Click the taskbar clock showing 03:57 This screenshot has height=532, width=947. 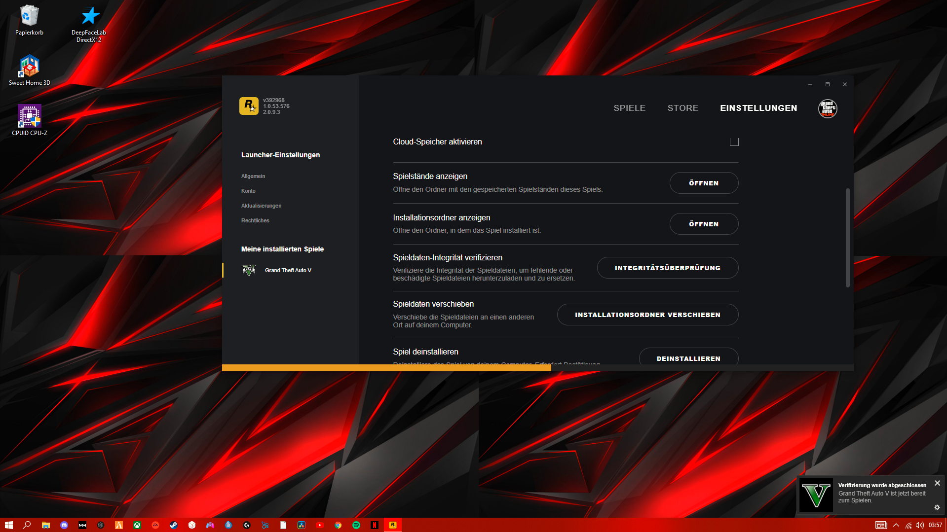(x=935, y=525)
